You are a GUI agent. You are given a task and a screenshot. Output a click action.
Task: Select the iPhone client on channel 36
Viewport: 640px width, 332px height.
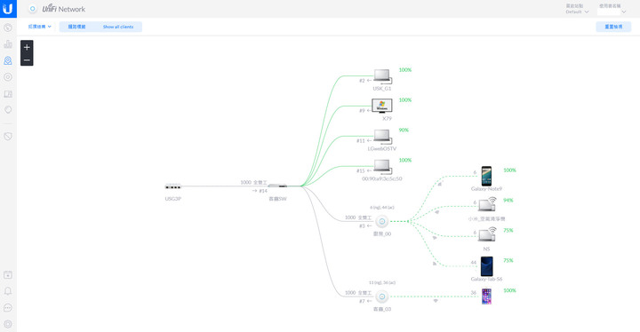tap(486, 296)
